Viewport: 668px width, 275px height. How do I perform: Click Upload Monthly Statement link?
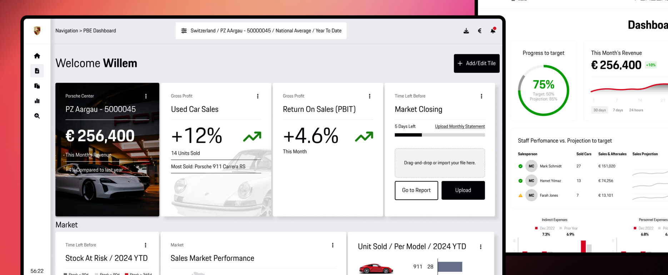tap(460, 126)
